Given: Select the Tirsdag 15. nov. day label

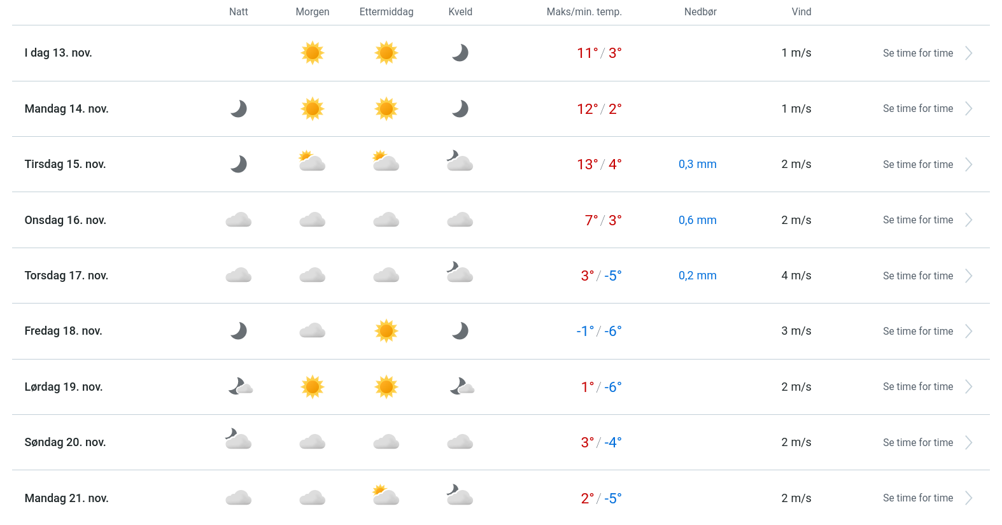Looking at the screenshot, I should click(65, 164).
